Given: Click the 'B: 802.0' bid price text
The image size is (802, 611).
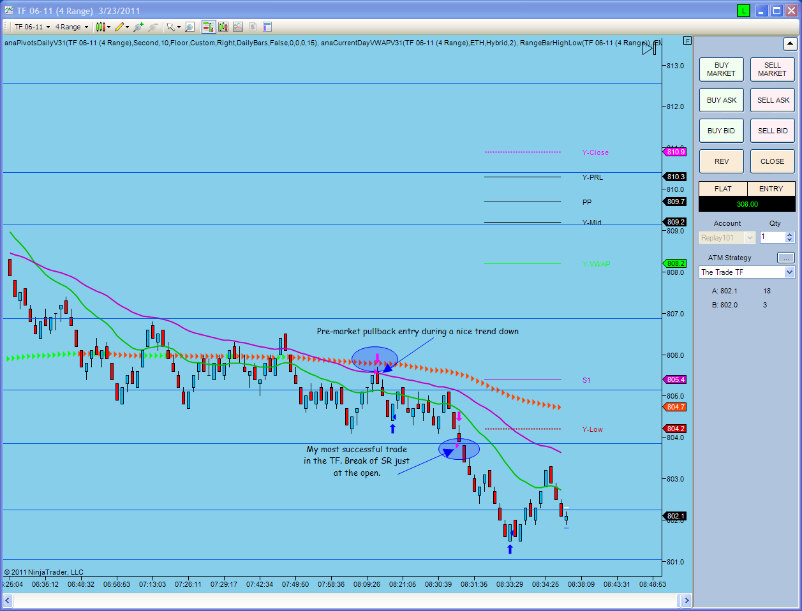Looking at the screenshot, I should tap(724, 305).
